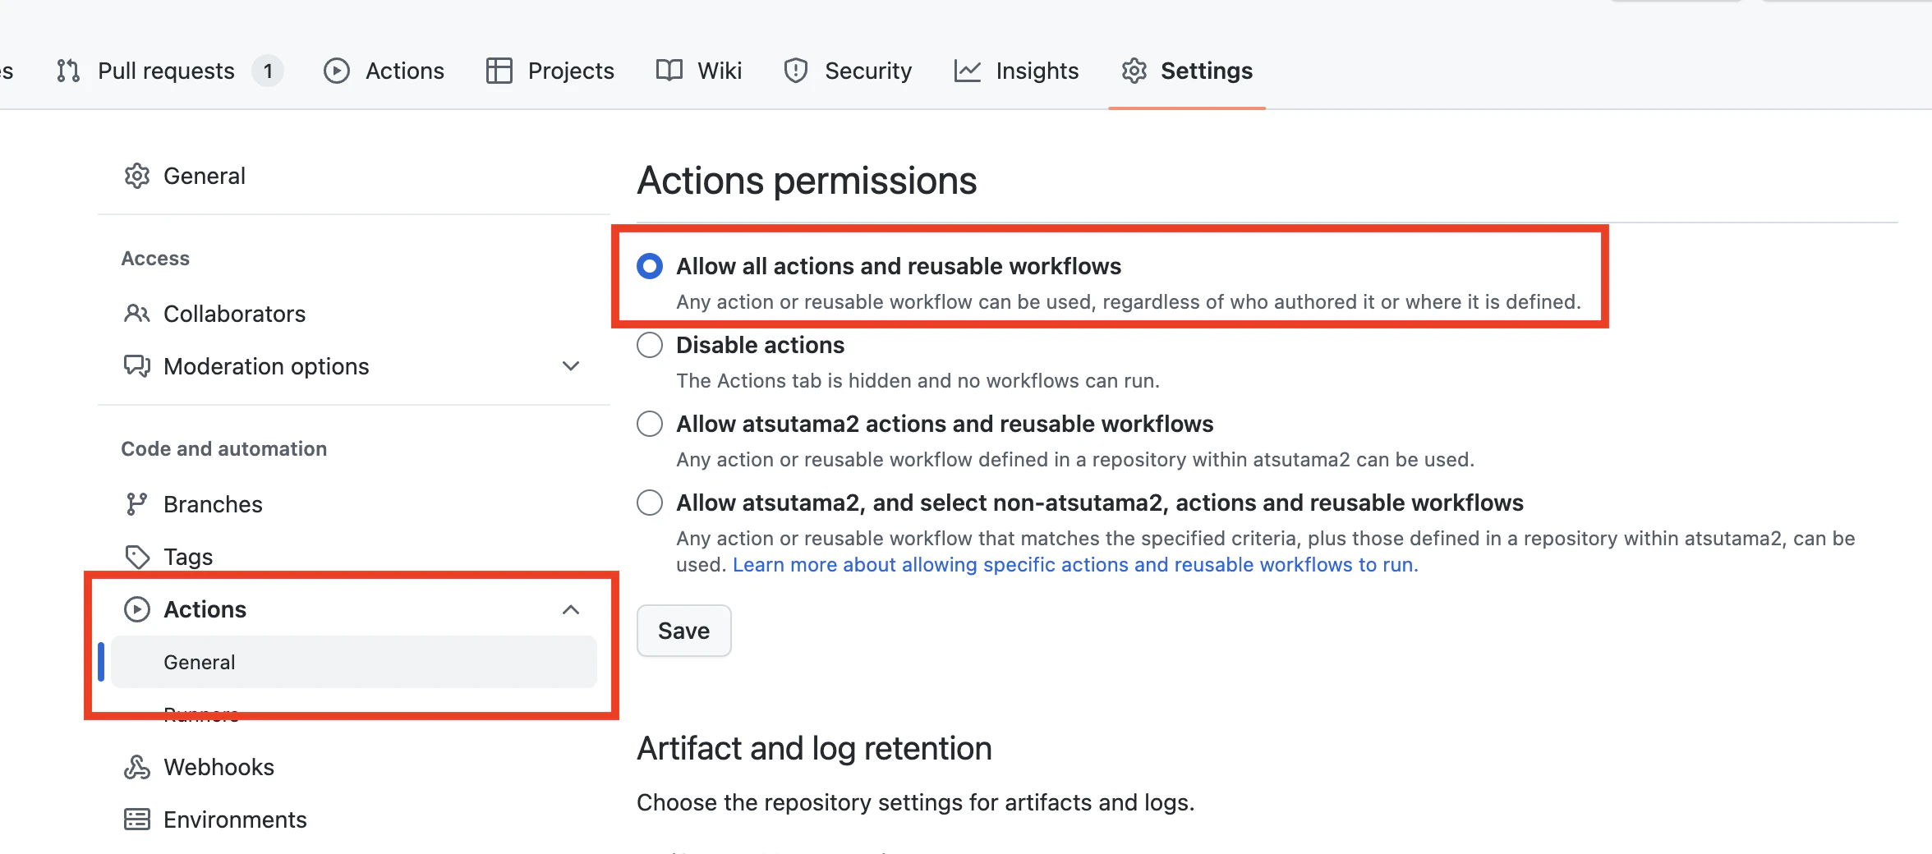Click the Webhooks icon
This screenshot has height=854, width=1932.
click(137, 767)
